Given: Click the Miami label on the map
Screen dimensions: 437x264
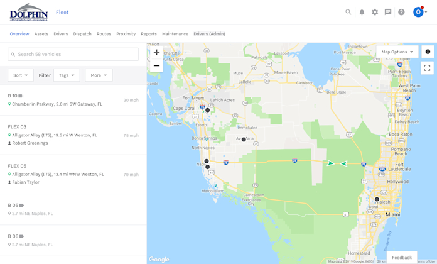Looking at the screenshot, I should pyautogui.click(x=393, y=214).
